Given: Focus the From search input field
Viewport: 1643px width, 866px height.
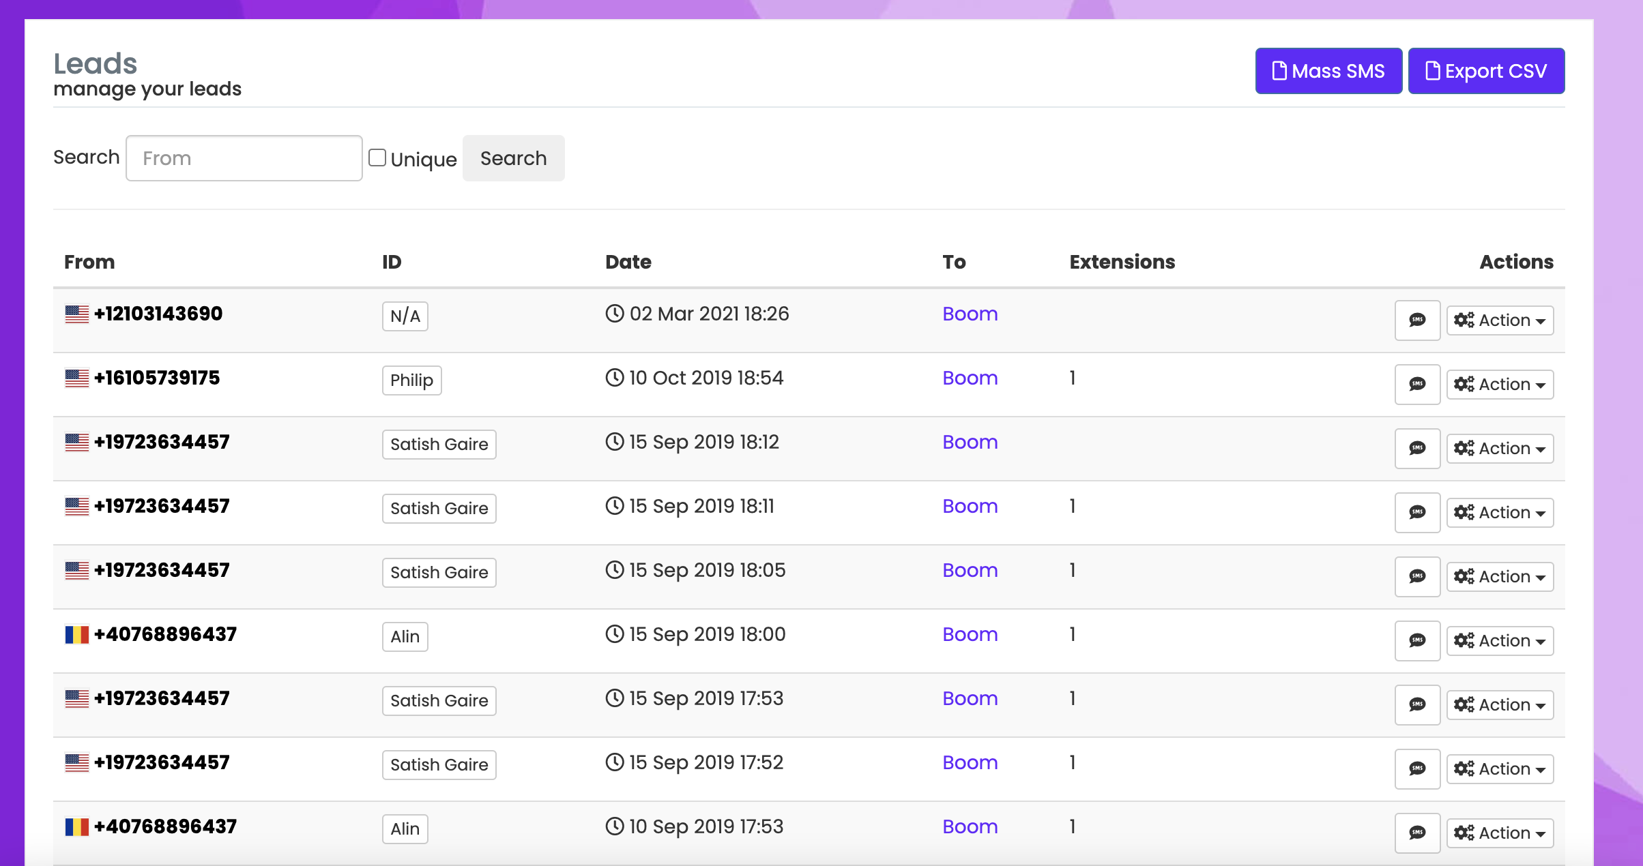Looking at the screenshot, I should pyautogui.click(x=244, y=158).
